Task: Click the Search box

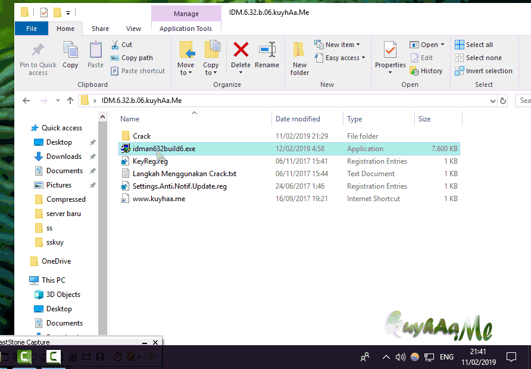Action: click(523, 101)
